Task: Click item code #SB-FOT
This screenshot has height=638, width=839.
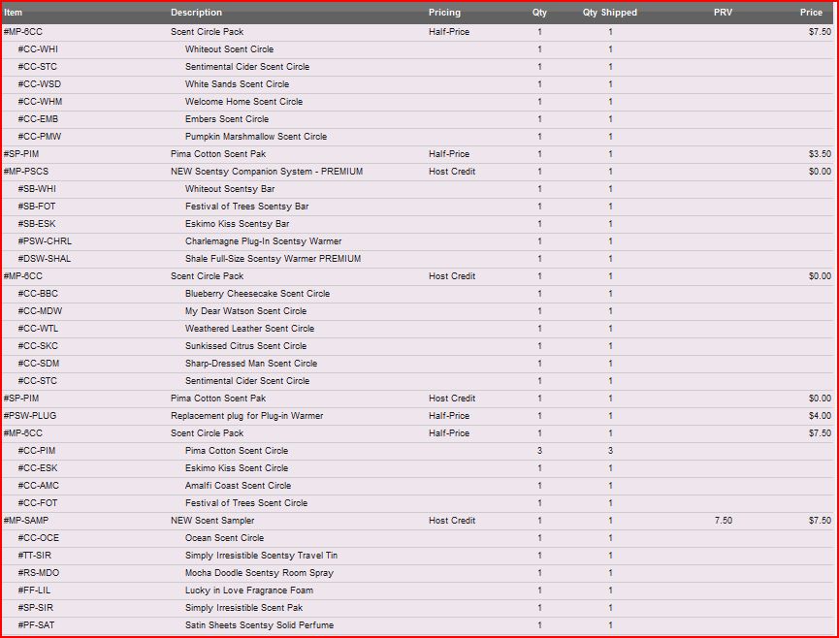Action: pos(37,207)
